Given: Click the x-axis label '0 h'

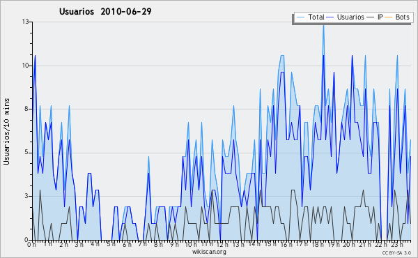Looking at the screenshot, I should point(31,244).
